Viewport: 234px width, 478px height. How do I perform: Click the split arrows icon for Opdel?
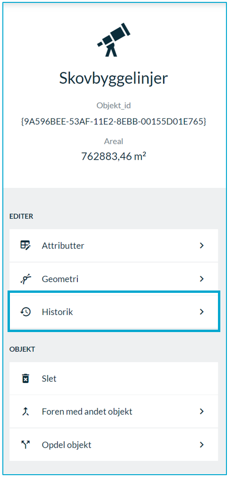[26, 445]
